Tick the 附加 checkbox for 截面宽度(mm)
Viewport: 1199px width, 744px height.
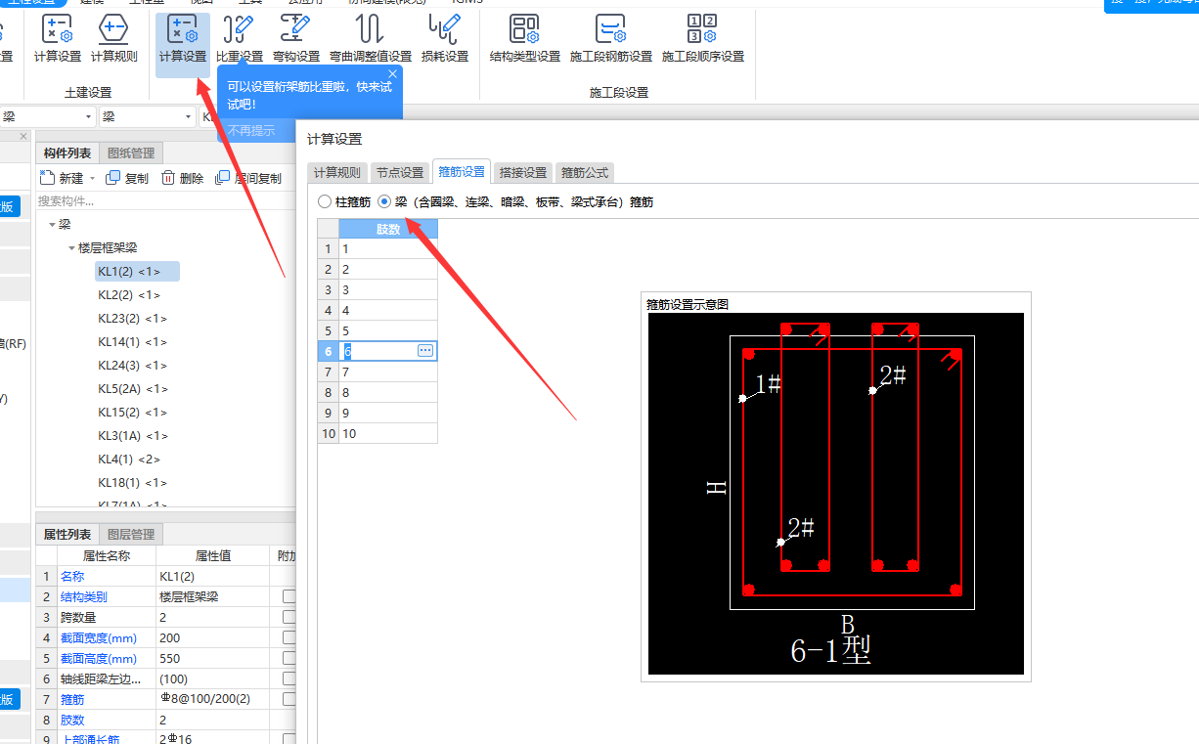click(x=289, y=637)
